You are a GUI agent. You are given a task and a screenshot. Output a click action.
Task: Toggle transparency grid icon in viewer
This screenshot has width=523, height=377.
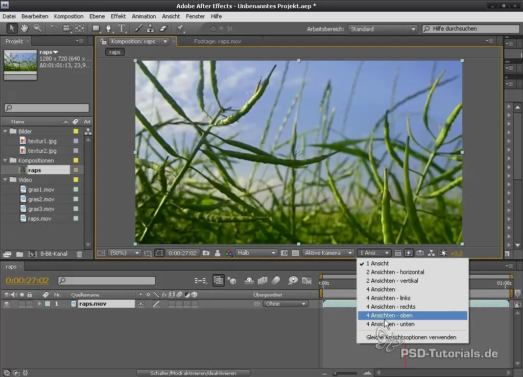pyautogui.click(x=296, y=253)
